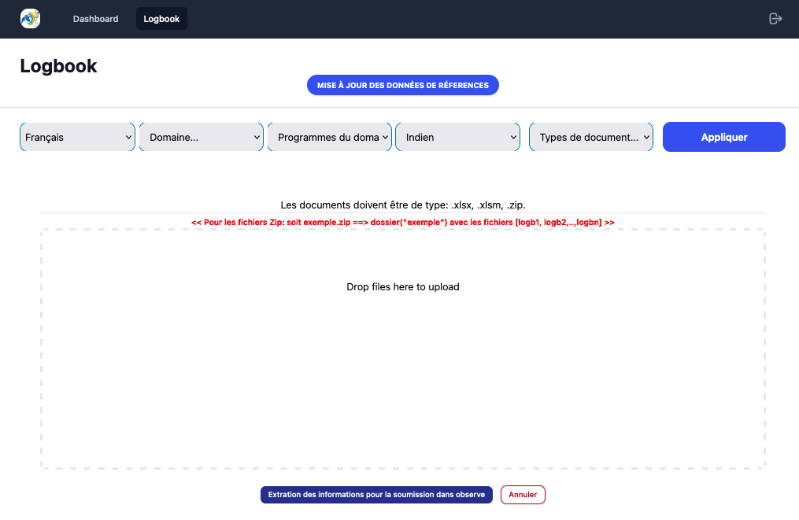
Task: Open the Indien ocean dropdown
Action: 457,137
